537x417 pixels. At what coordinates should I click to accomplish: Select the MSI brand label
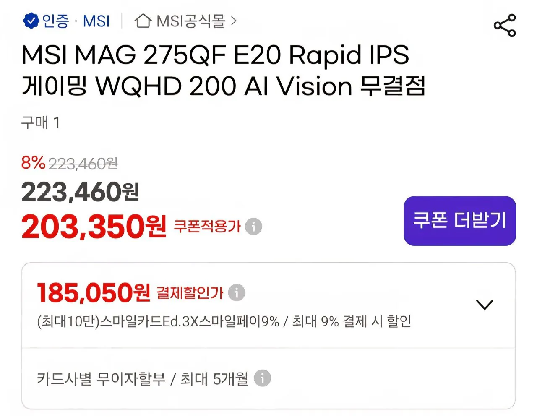point(96,21)
